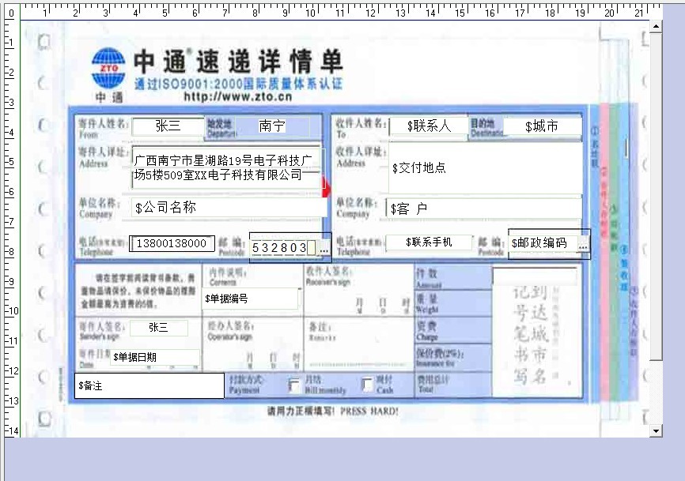
Task: Click the $备注 remarks box
Action: coord(149,385)
